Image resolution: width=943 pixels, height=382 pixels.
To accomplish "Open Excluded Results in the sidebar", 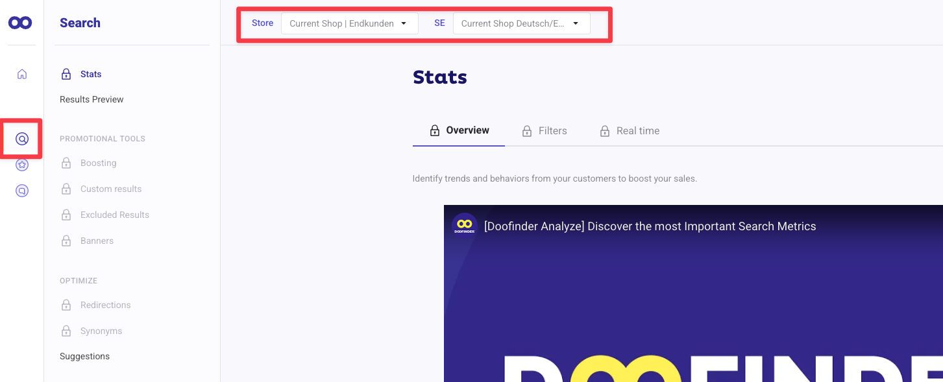I will (x=115, y=215).
